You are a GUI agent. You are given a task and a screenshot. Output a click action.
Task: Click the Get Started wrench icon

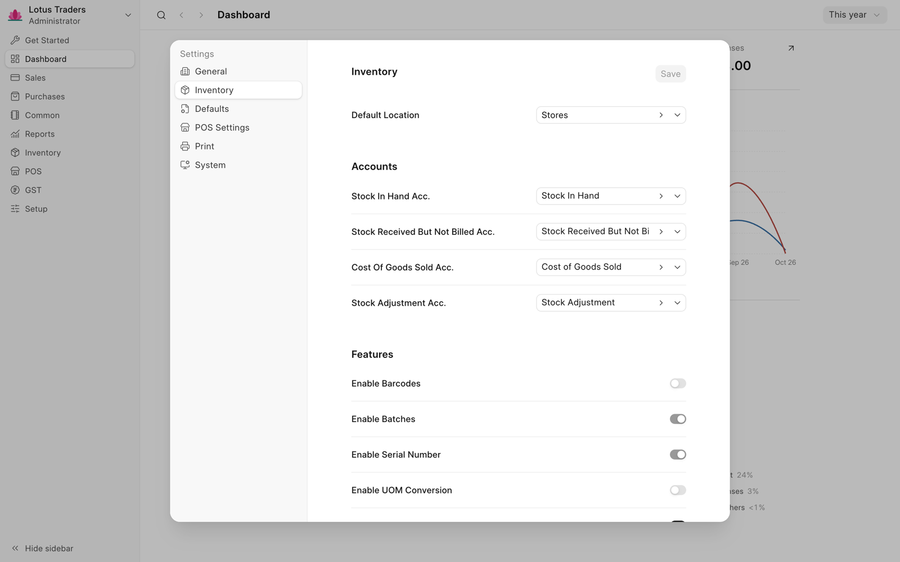click(15, 40)
